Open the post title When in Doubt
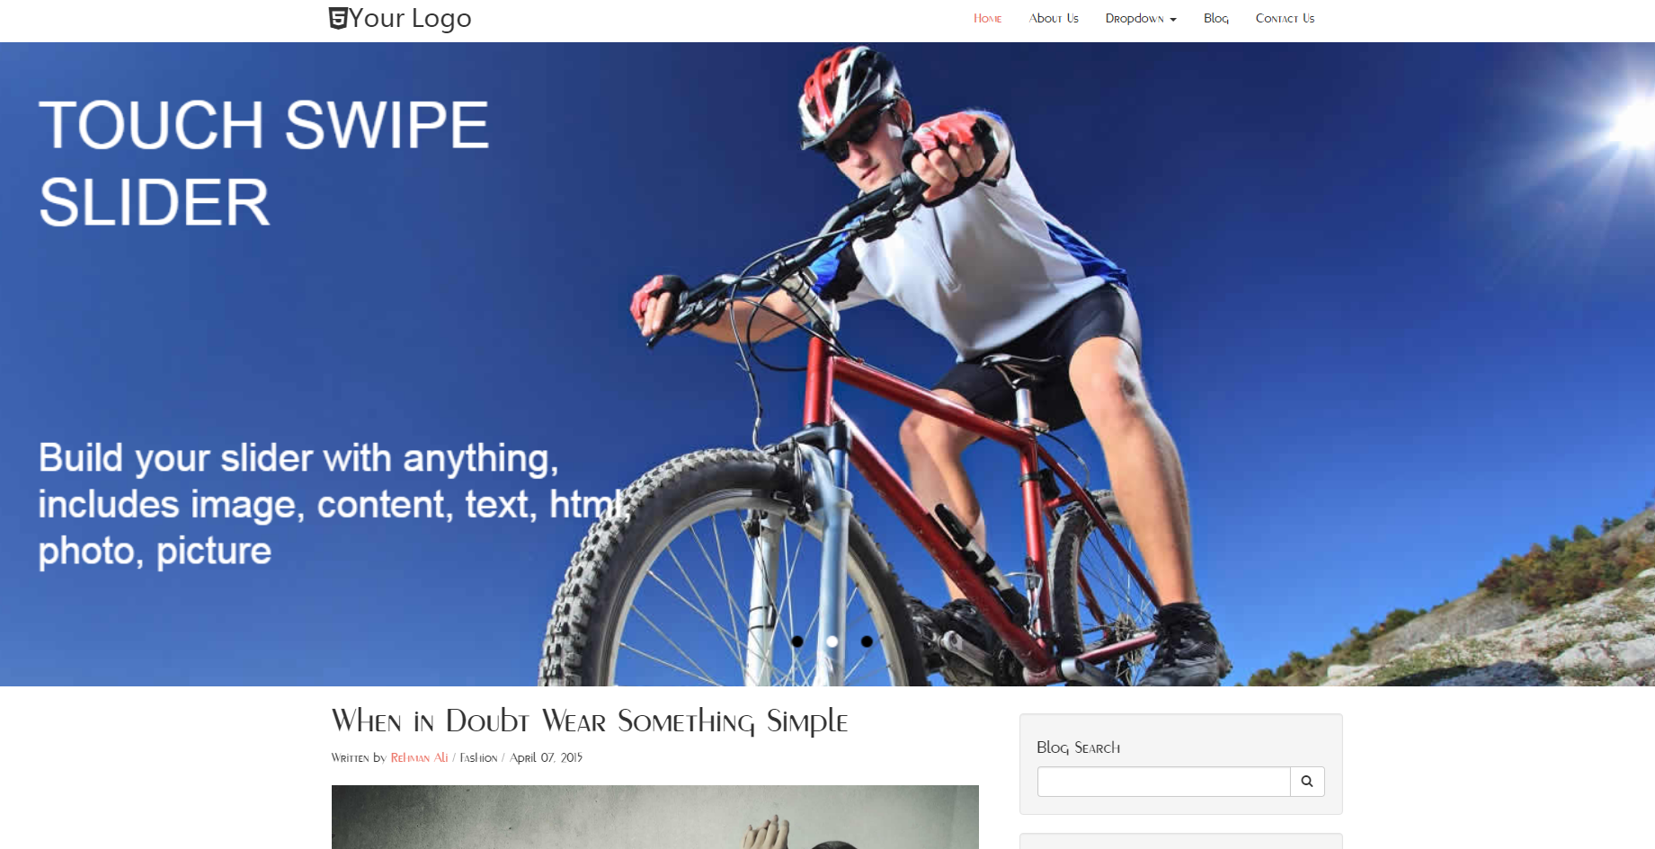Image resolution: width=1655 pixels, height=849 pixels. click(x=590, y=721)
